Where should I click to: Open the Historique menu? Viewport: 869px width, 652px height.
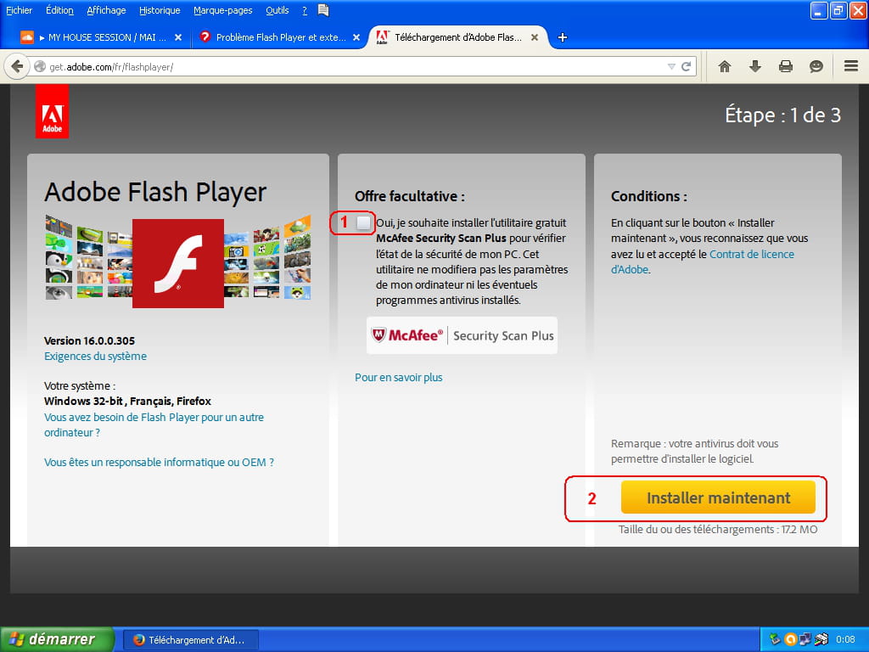(x=160, y=10)
